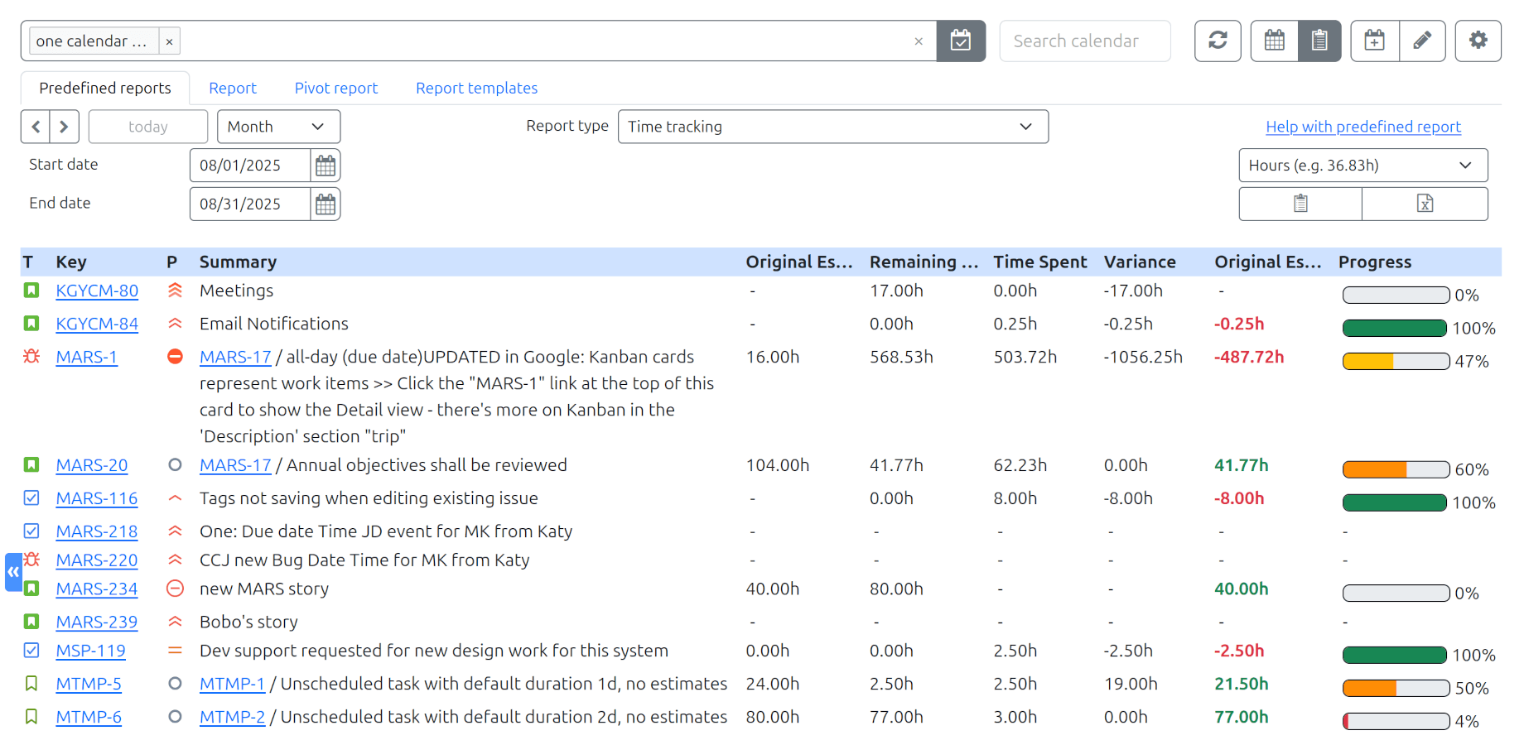Switch to calendar grid view icon
The width and height of the screenshot is (1524, 745).
[x=1274, y=41]
